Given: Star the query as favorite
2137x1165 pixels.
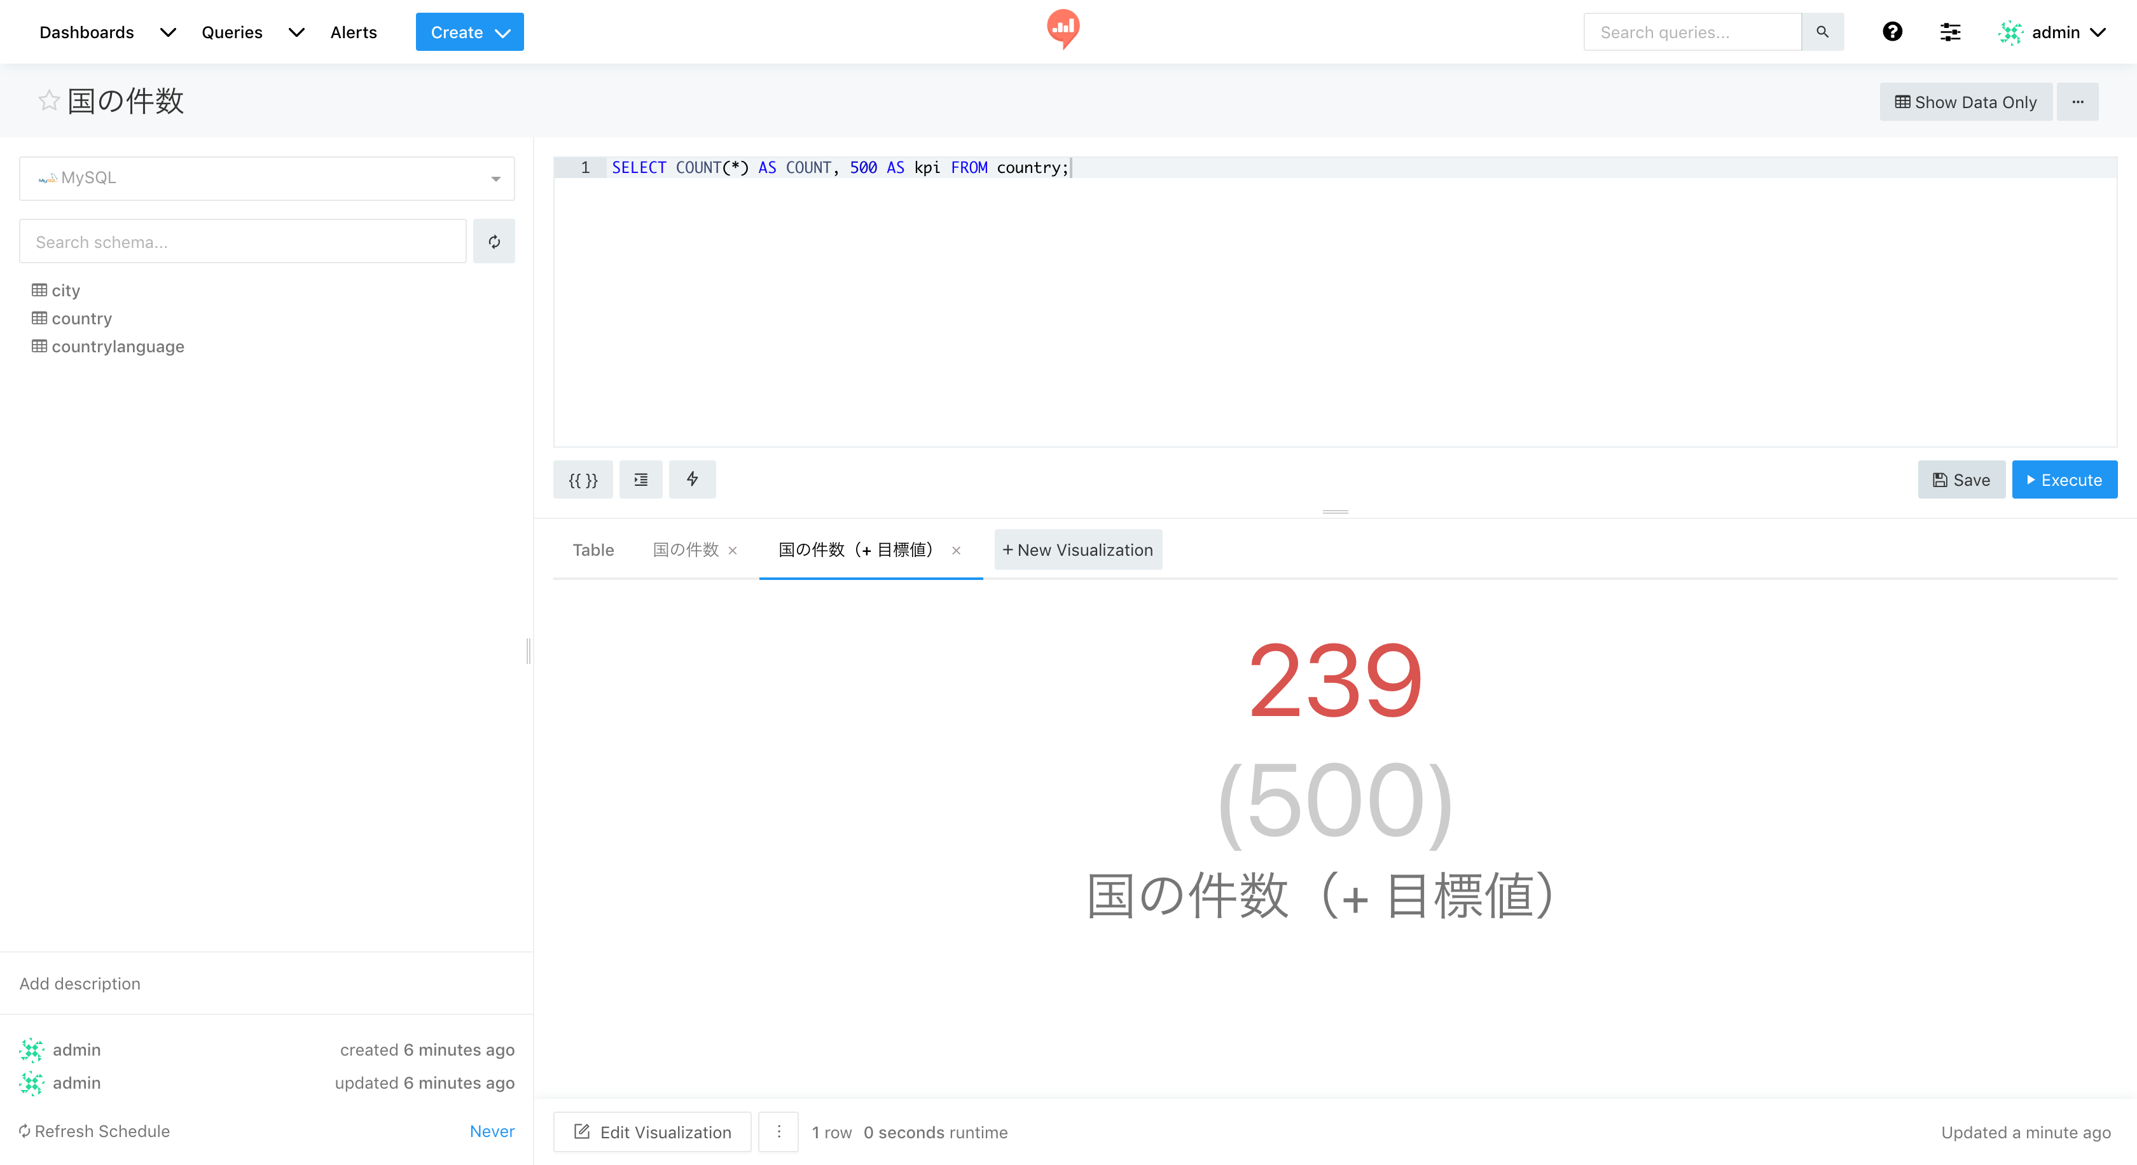Looking at the screenshot, I should 49,101.
